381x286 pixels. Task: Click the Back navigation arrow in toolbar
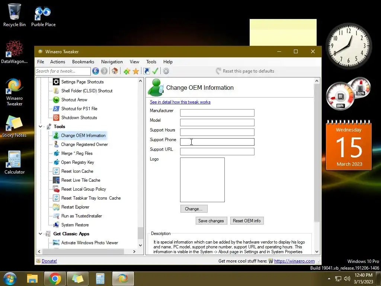click(96, 71)
